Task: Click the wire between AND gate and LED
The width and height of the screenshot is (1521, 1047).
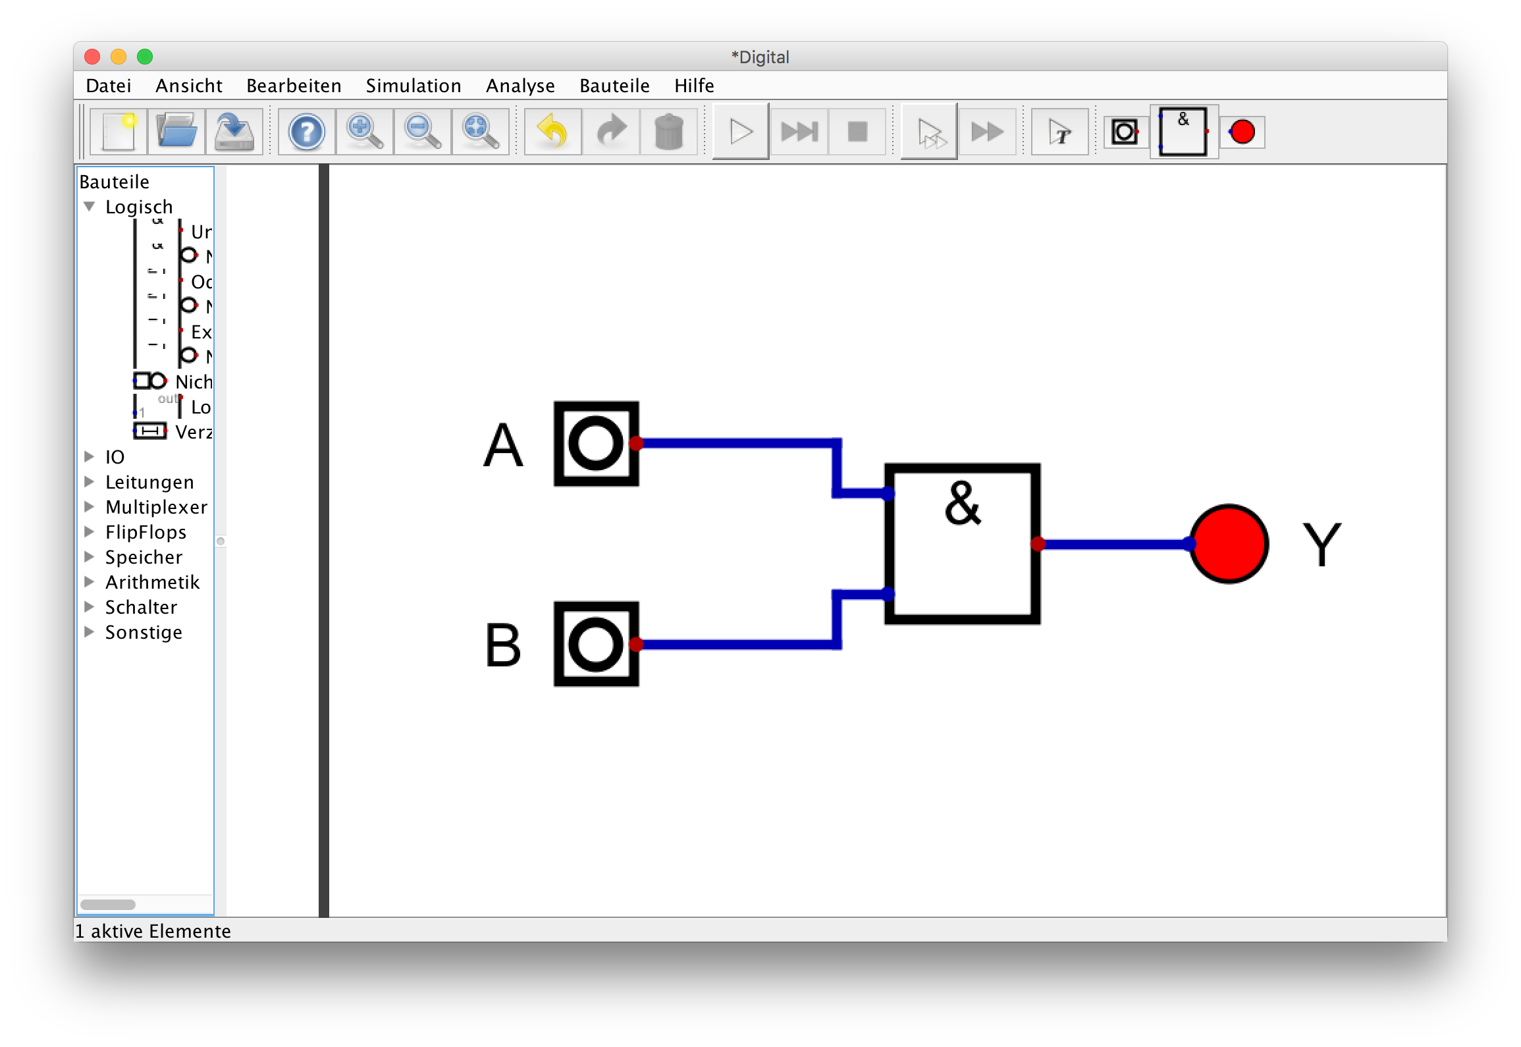Action: tap(1113, 544)
